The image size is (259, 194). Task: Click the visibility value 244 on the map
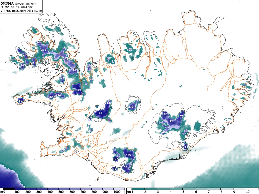pos(39,43)
